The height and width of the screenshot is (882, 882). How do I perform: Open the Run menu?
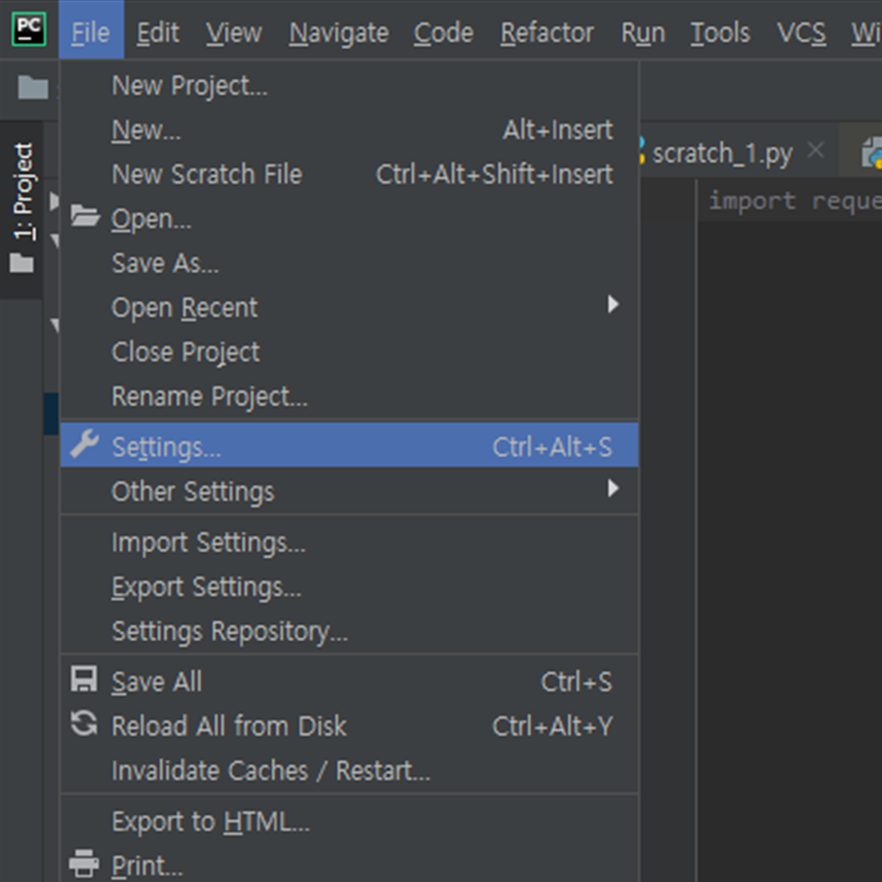[x=643, y=32]
